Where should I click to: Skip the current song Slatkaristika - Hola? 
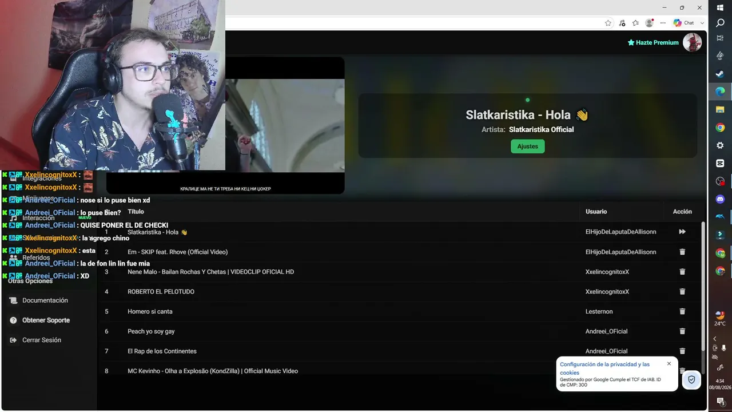(x=682, y=232)
